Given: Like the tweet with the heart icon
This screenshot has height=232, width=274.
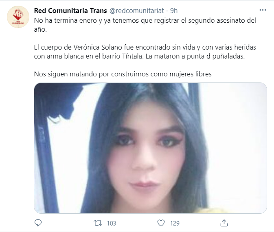Looking at the screenshot, I should [161, 223].
